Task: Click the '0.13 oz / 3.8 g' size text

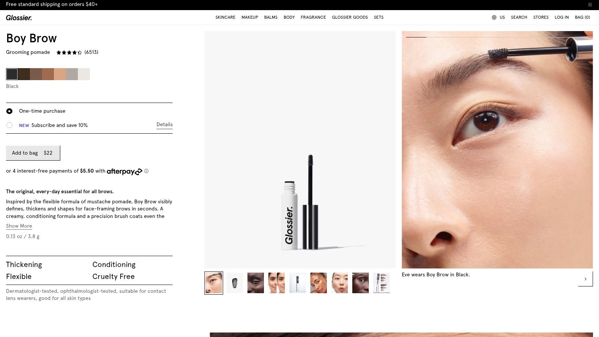Action: point(22,236)
